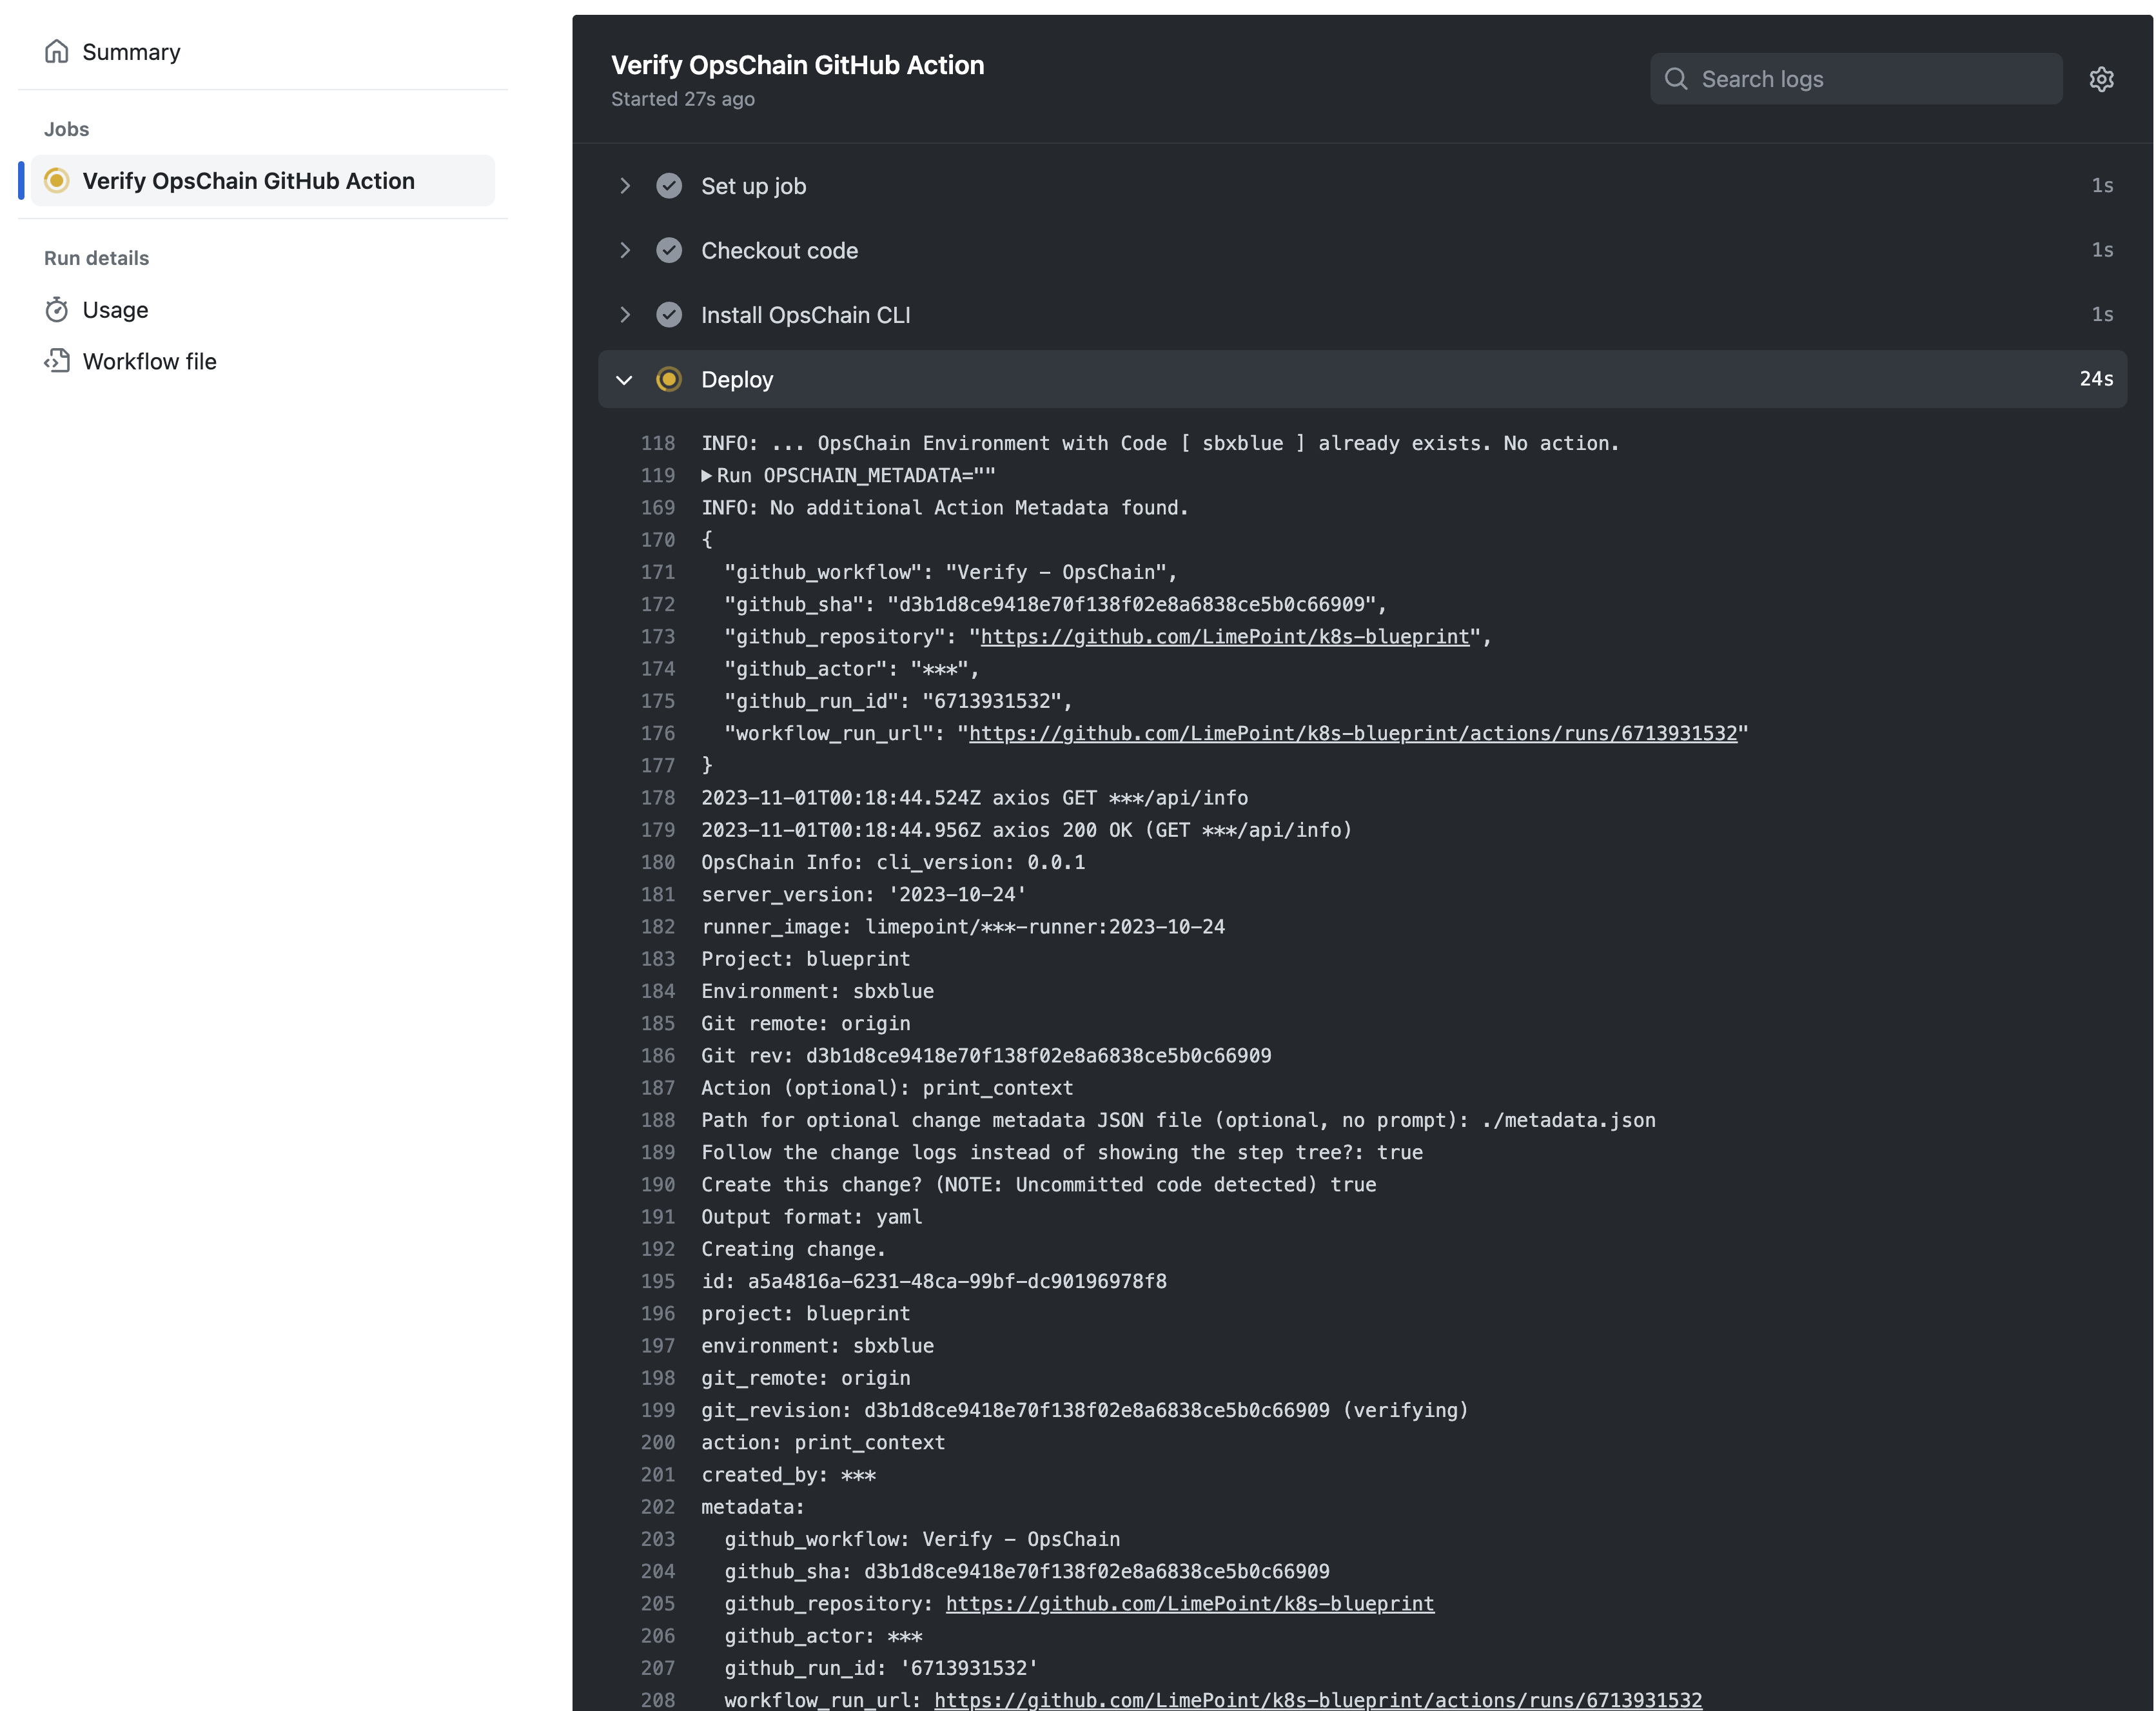This screenshot has height=1711, width=2156.
Task: Expand the Set up job step
Action: coord(625,186)
